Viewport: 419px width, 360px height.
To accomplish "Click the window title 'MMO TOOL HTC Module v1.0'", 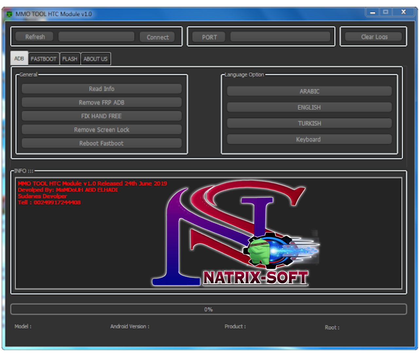I will tap(54, 14).
